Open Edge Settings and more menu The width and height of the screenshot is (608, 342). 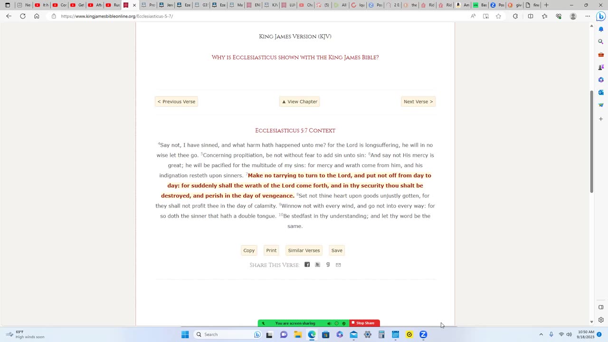tap(588, 16)
